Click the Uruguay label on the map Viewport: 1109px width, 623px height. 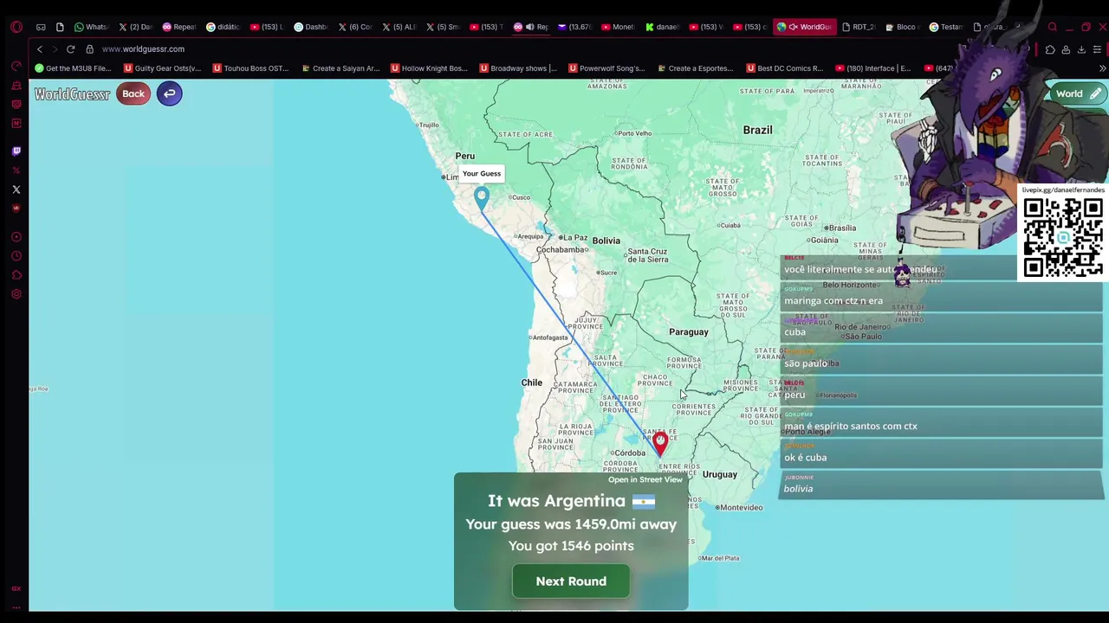click(720, 475)
